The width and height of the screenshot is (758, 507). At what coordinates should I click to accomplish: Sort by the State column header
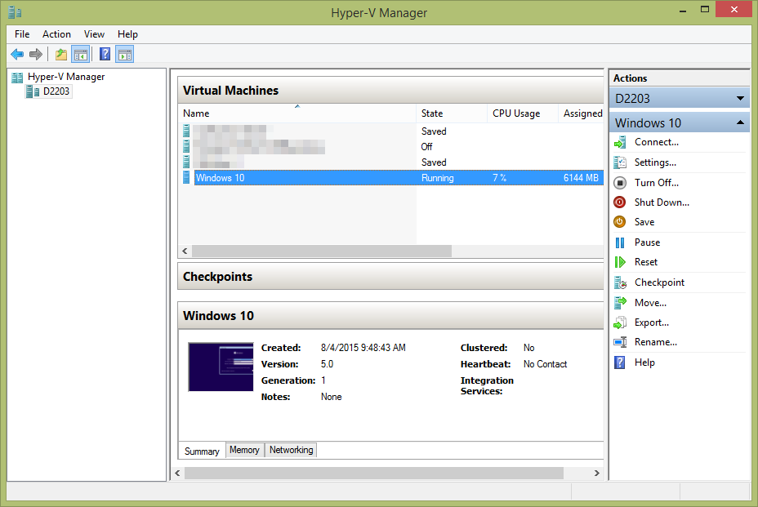tap(452, 113)
